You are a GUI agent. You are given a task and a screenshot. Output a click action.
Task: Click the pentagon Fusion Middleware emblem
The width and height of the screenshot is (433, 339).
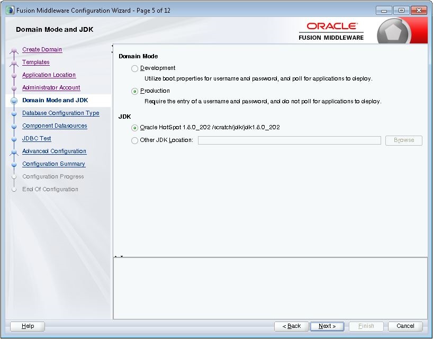coord(393,31)
